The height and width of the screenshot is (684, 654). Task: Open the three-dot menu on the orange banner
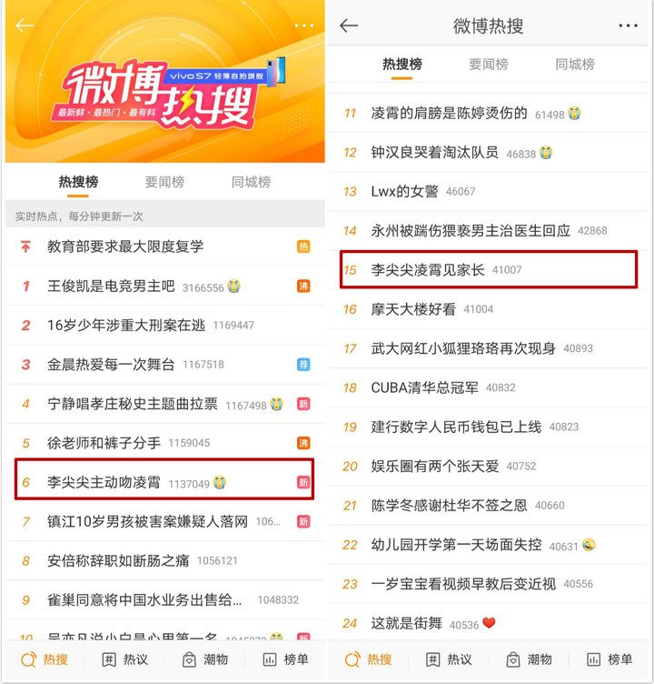coord(303,25)
